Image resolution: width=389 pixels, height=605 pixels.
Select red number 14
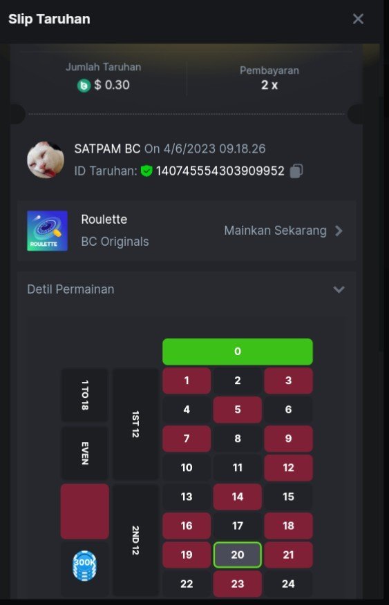pos(237,497)
